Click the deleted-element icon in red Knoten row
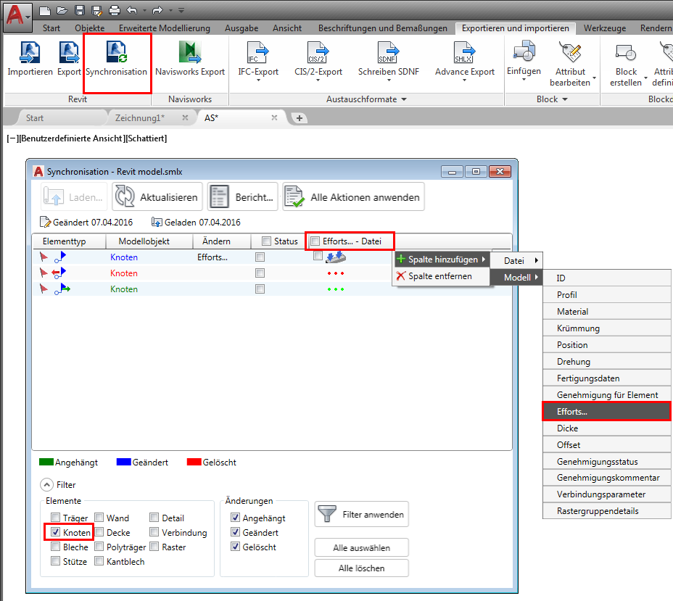 [x=59, y=273]
